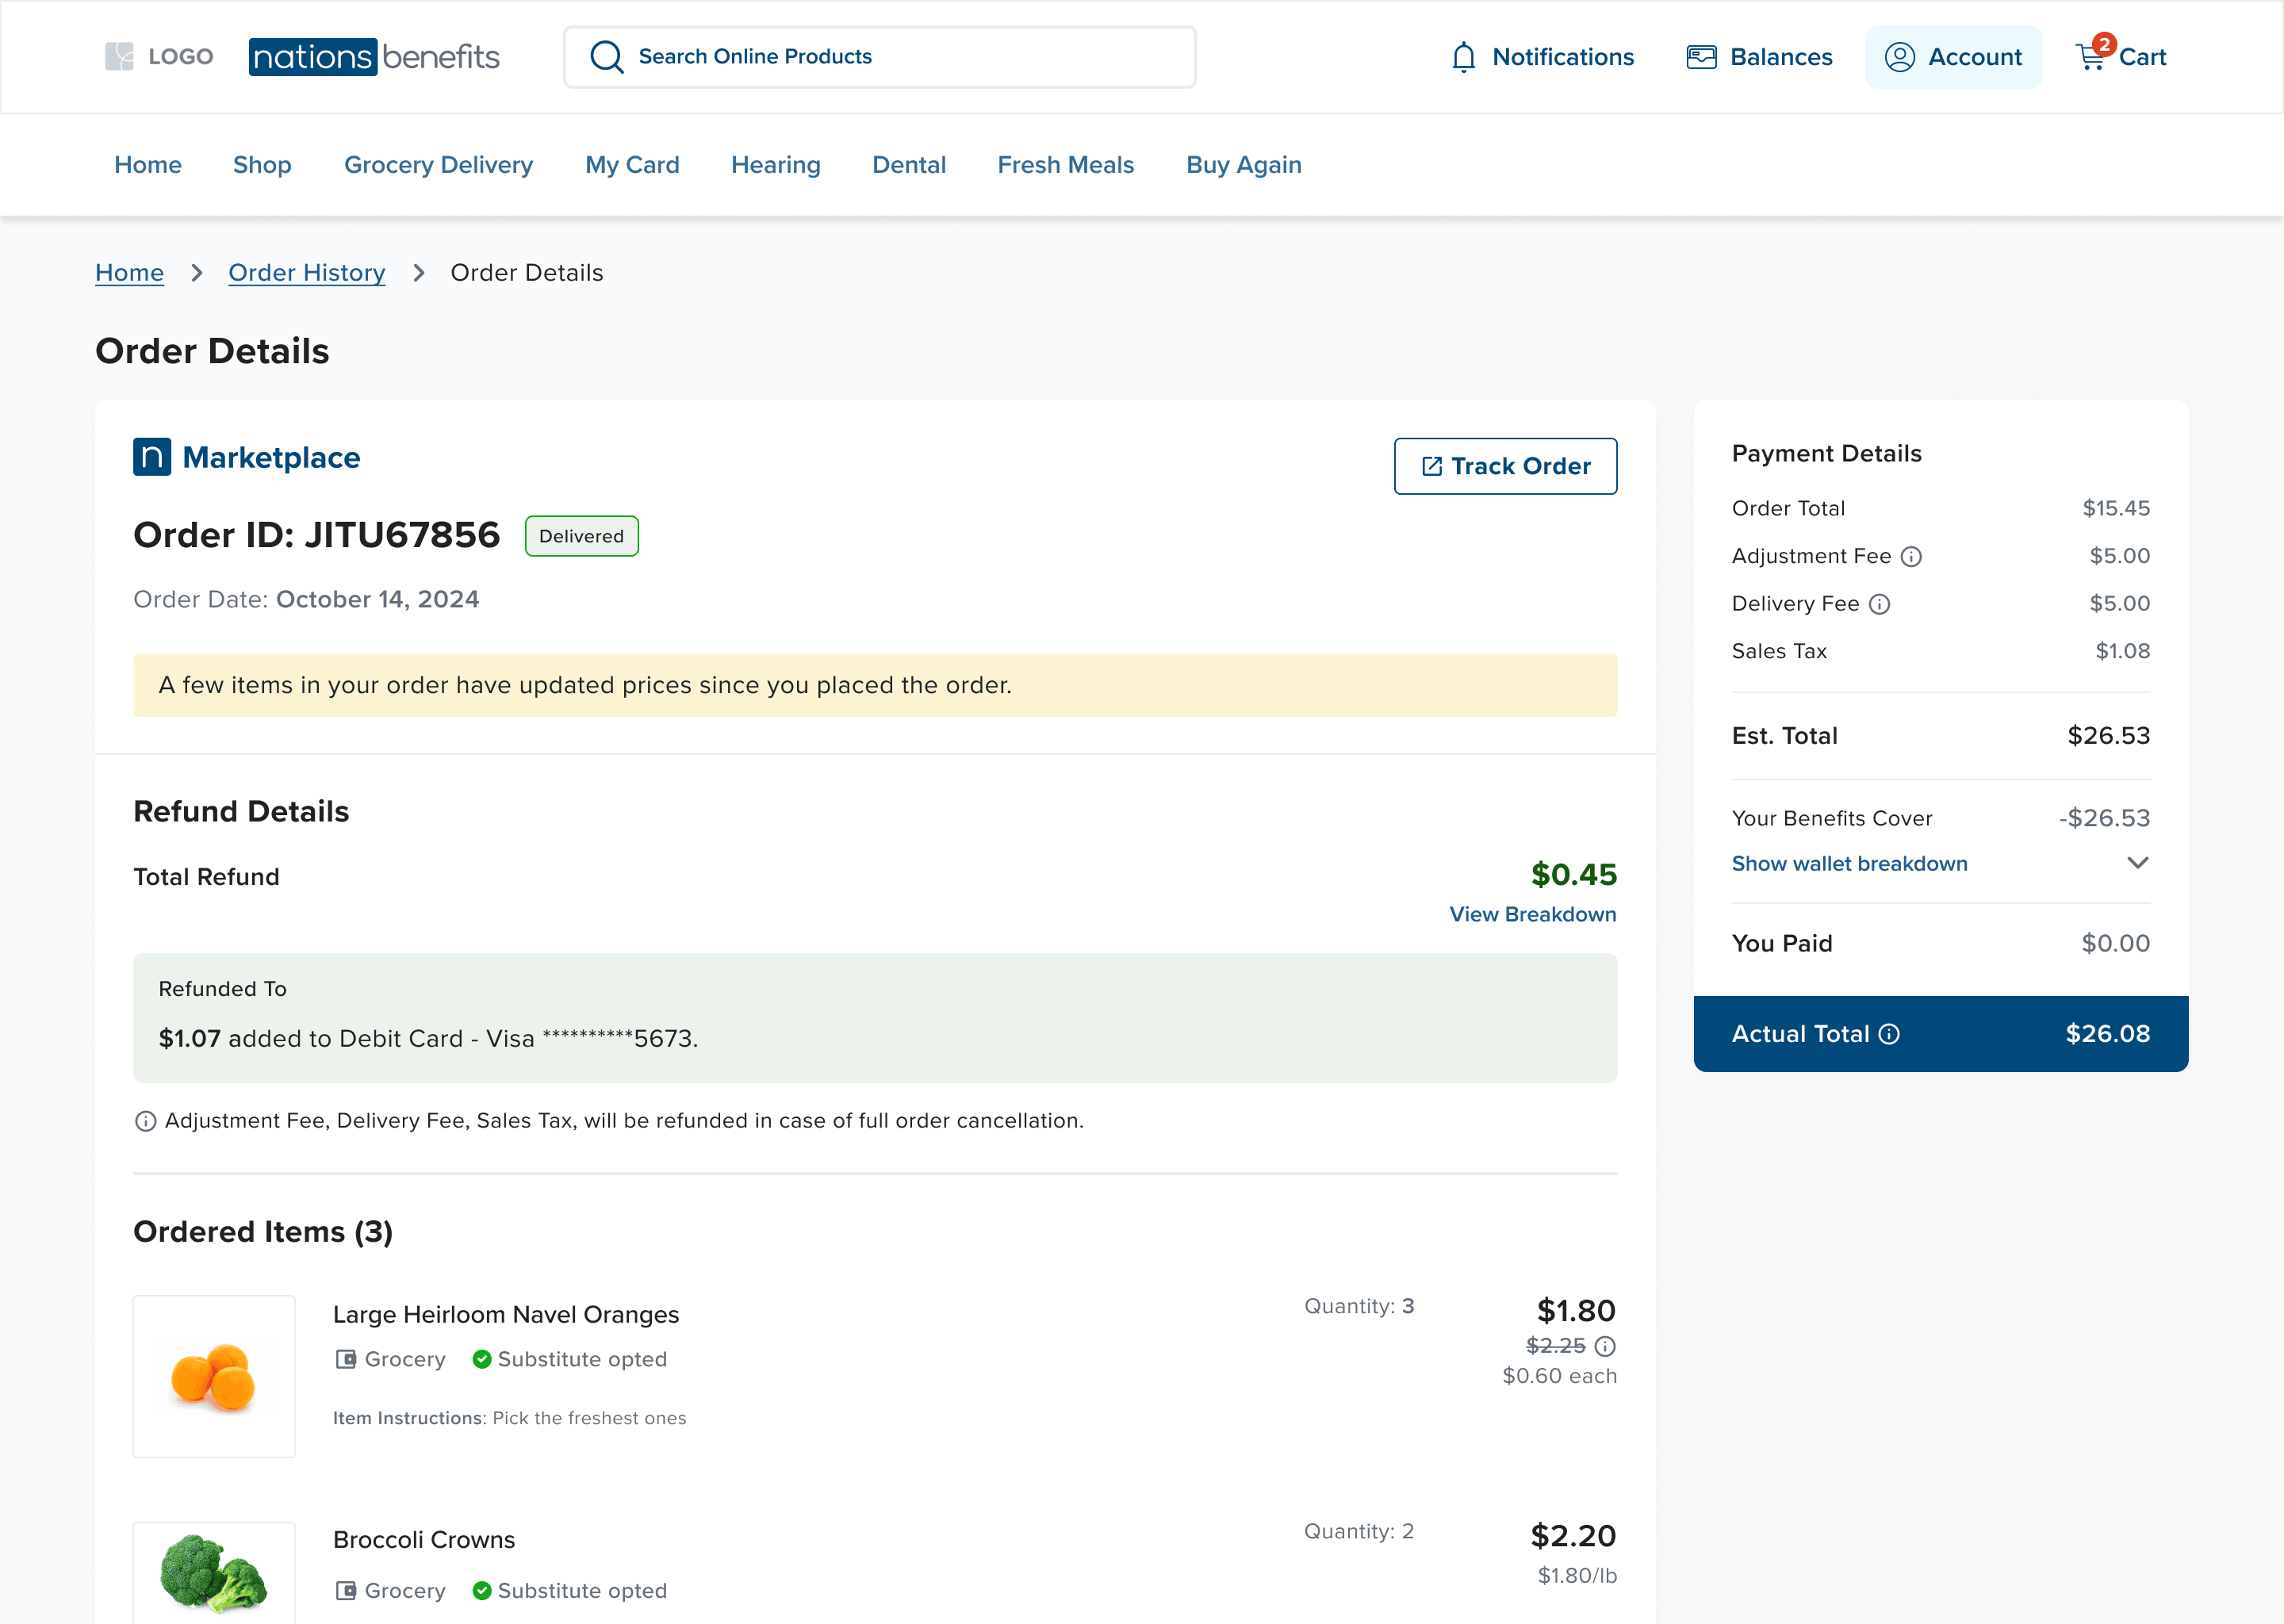
Task: Go back to Order History via breadcrumb
Action: point(307,272)
